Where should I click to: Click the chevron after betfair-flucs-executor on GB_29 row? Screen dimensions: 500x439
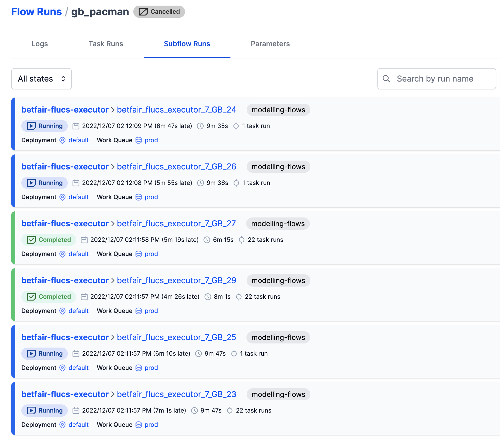point(113,280)
